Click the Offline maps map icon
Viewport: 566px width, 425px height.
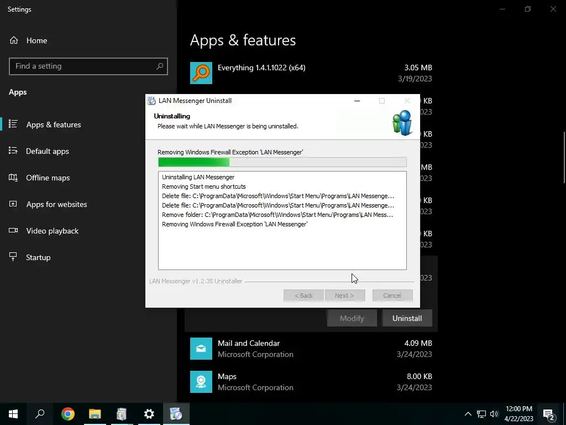tap(13, 178)
